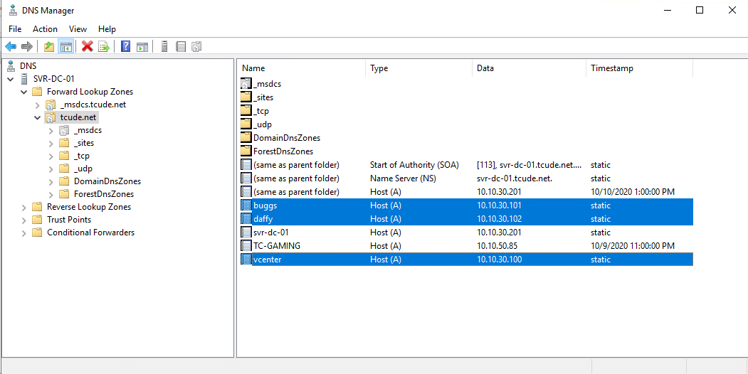Click the _sites folder icon in list
The image size is (748, 374).
246,97
